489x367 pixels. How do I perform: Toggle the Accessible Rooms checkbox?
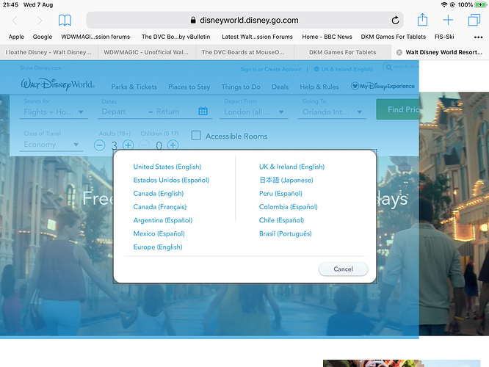196,136
